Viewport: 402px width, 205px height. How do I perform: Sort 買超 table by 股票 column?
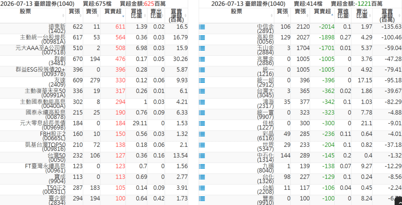coord(33,16)
